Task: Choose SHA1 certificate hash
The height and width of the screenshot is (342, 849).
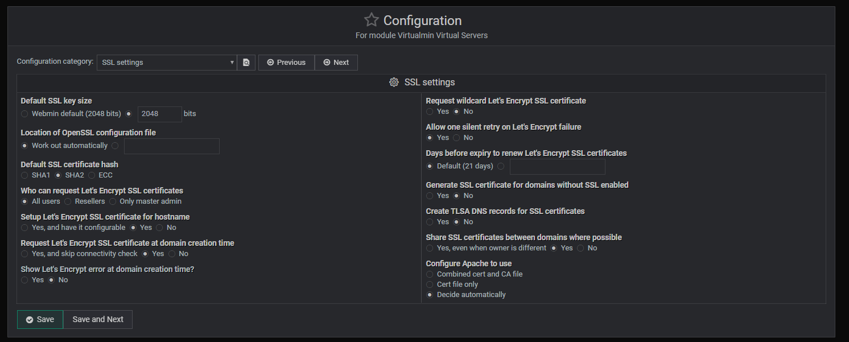Action: pyautogui.click(x=24, y=175)
